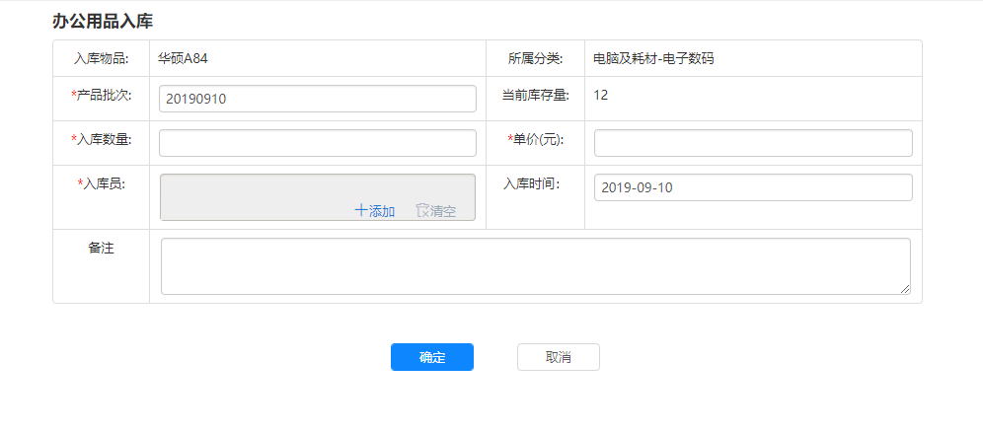Click the 入库物品 label
The height and width of the screenshot is (434, 983).
(102, 58)
